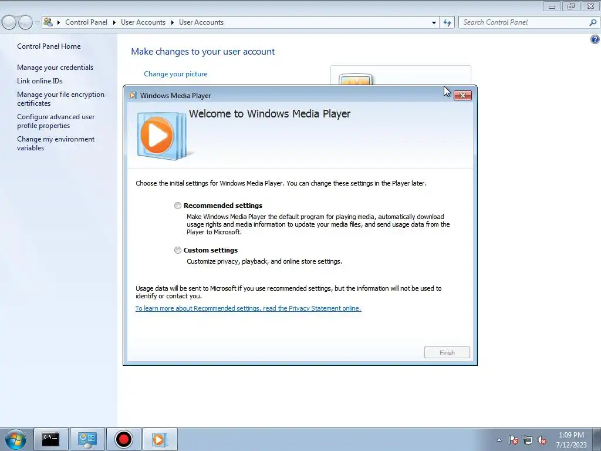Open the Privacy Statement online link
Viewport: 601px width, 451px height.
[248, 308]
